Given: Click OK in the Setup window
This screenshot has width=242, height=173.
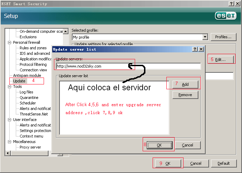Looking at the screenshot, I should 168,163.
